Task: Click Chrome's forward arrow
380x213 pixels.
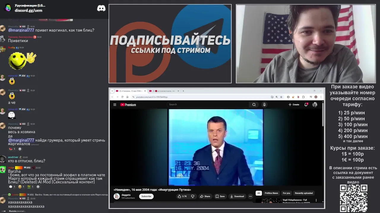Action: 117,97
